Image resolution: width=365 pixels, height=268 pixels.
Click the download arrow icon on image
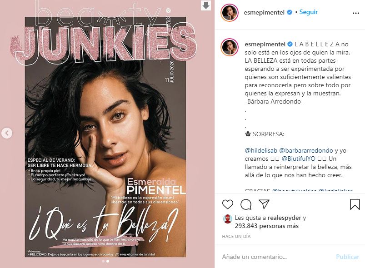pyautogui.click(x=206, y=5)
